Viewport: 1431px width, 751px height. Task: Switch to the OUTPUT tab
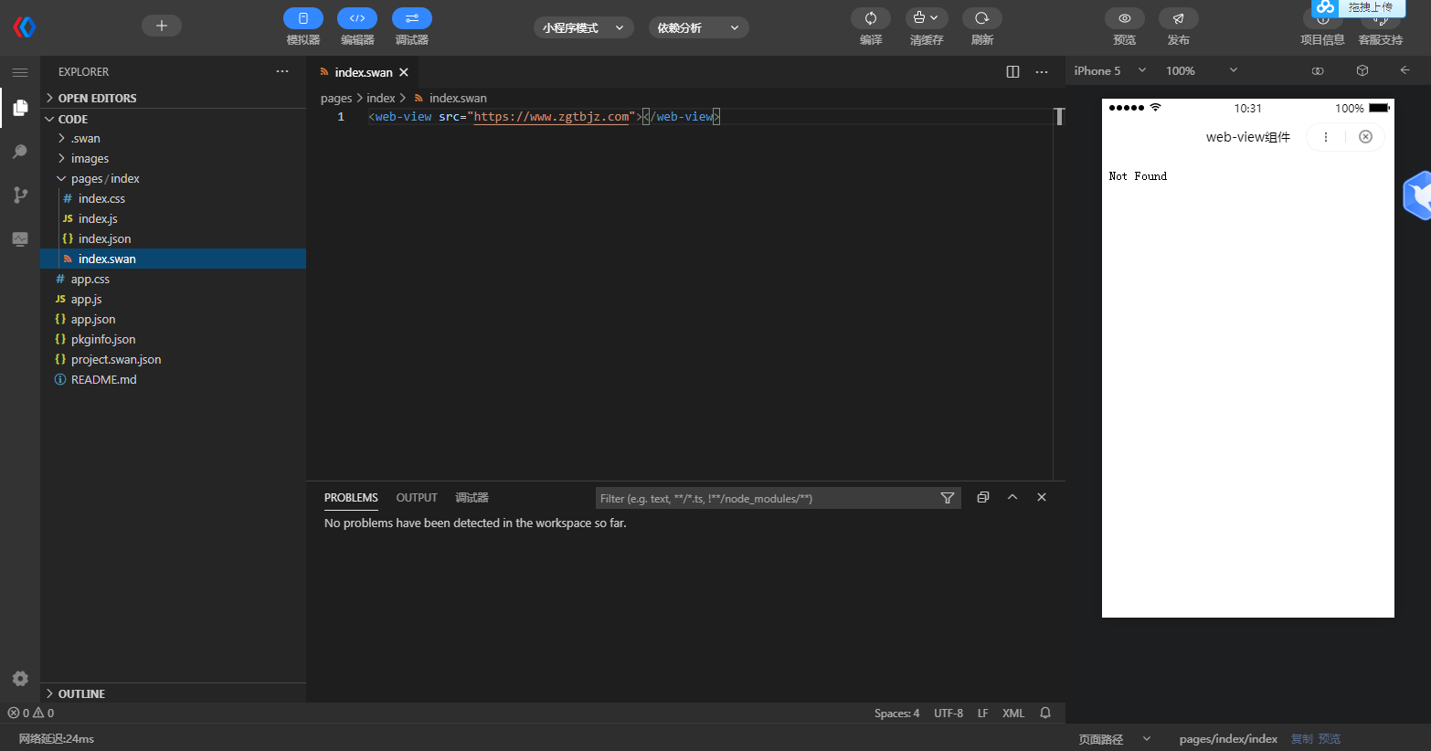click(417, 498)
